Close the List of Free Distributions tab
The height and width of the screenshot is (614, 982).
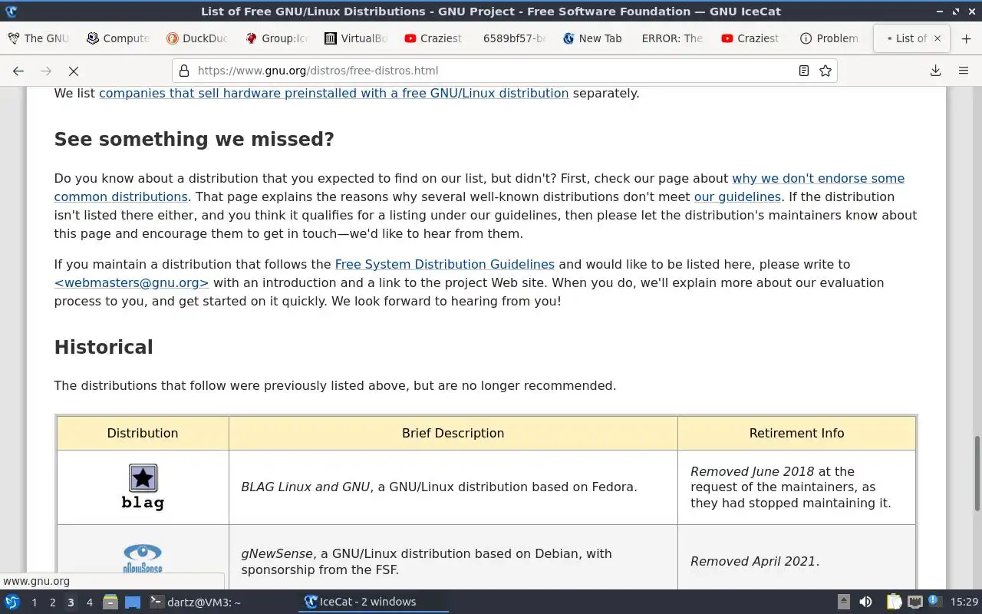(937, 38)
